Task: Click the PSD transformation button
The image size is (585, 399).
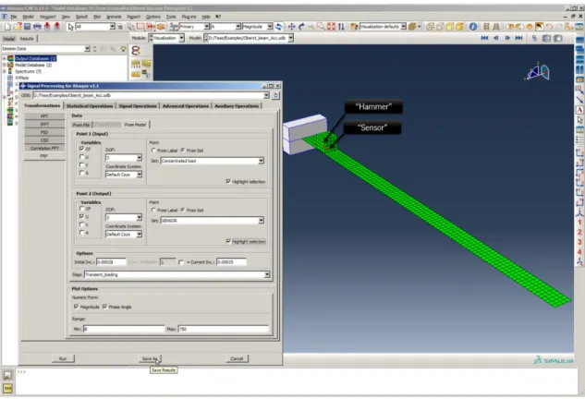Action: click(x=44, y=132)
